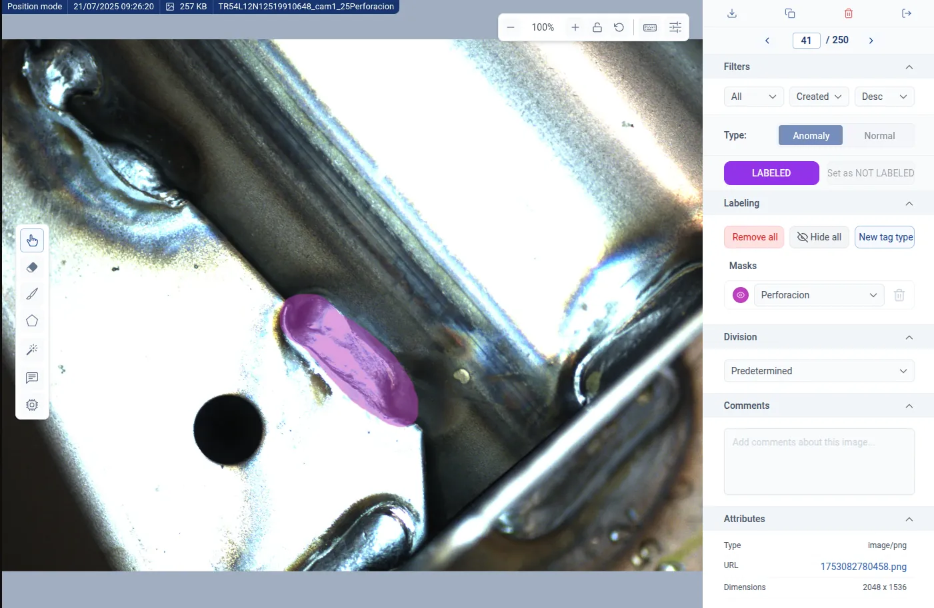Screen dimensions: 934x608
Task: Select the Brush annotation tool
Action: click(x=32, y=294)
